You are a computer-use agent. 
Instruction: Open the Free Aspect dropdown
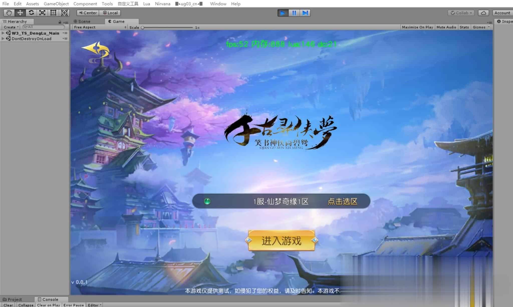coord(100,27)
